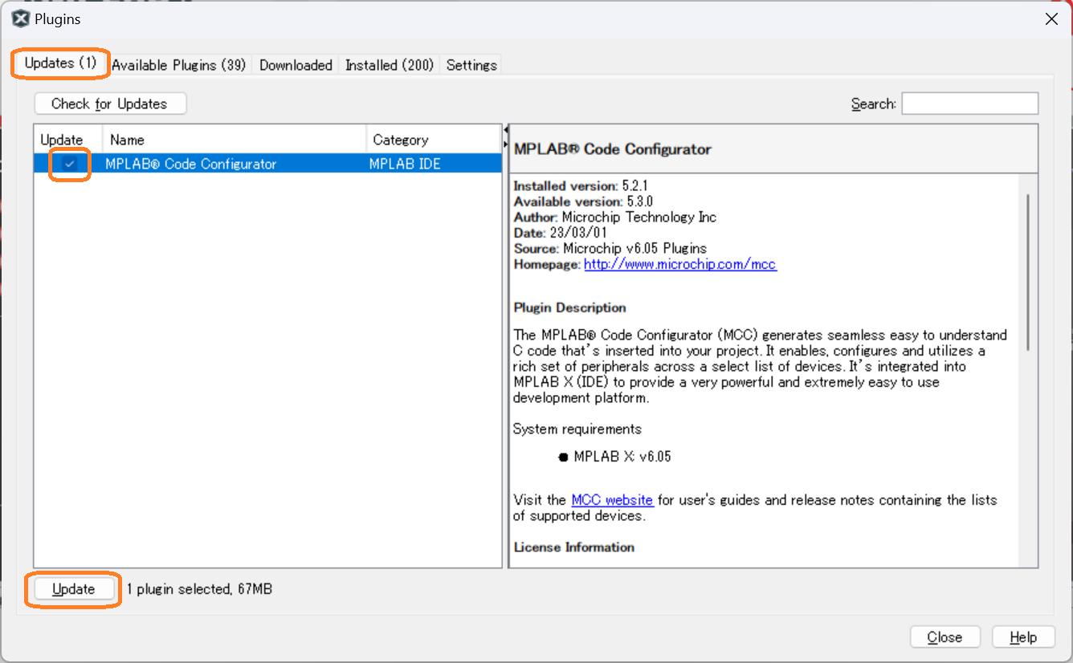This screenshot has height=663, width=1073.
Task: Sort list by the Name column header
Action: pyautogui.click(x=235, y=140)
